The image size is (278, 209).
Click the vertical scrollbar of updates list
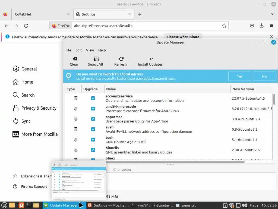point(274,99)
